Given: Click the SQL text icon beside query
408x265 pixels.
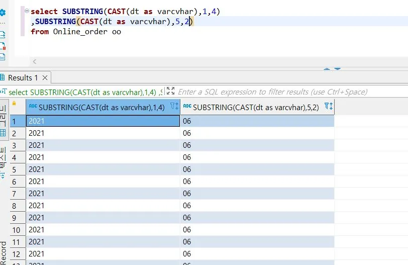Looking at the screenshot, I should 4,91.
